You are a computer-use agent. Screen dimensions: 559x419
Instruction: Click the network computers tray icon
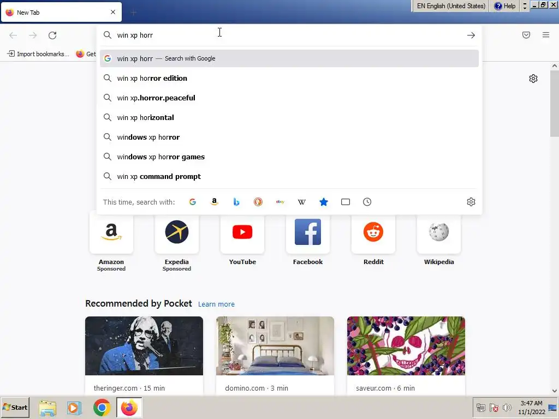(x=481, y=407)
